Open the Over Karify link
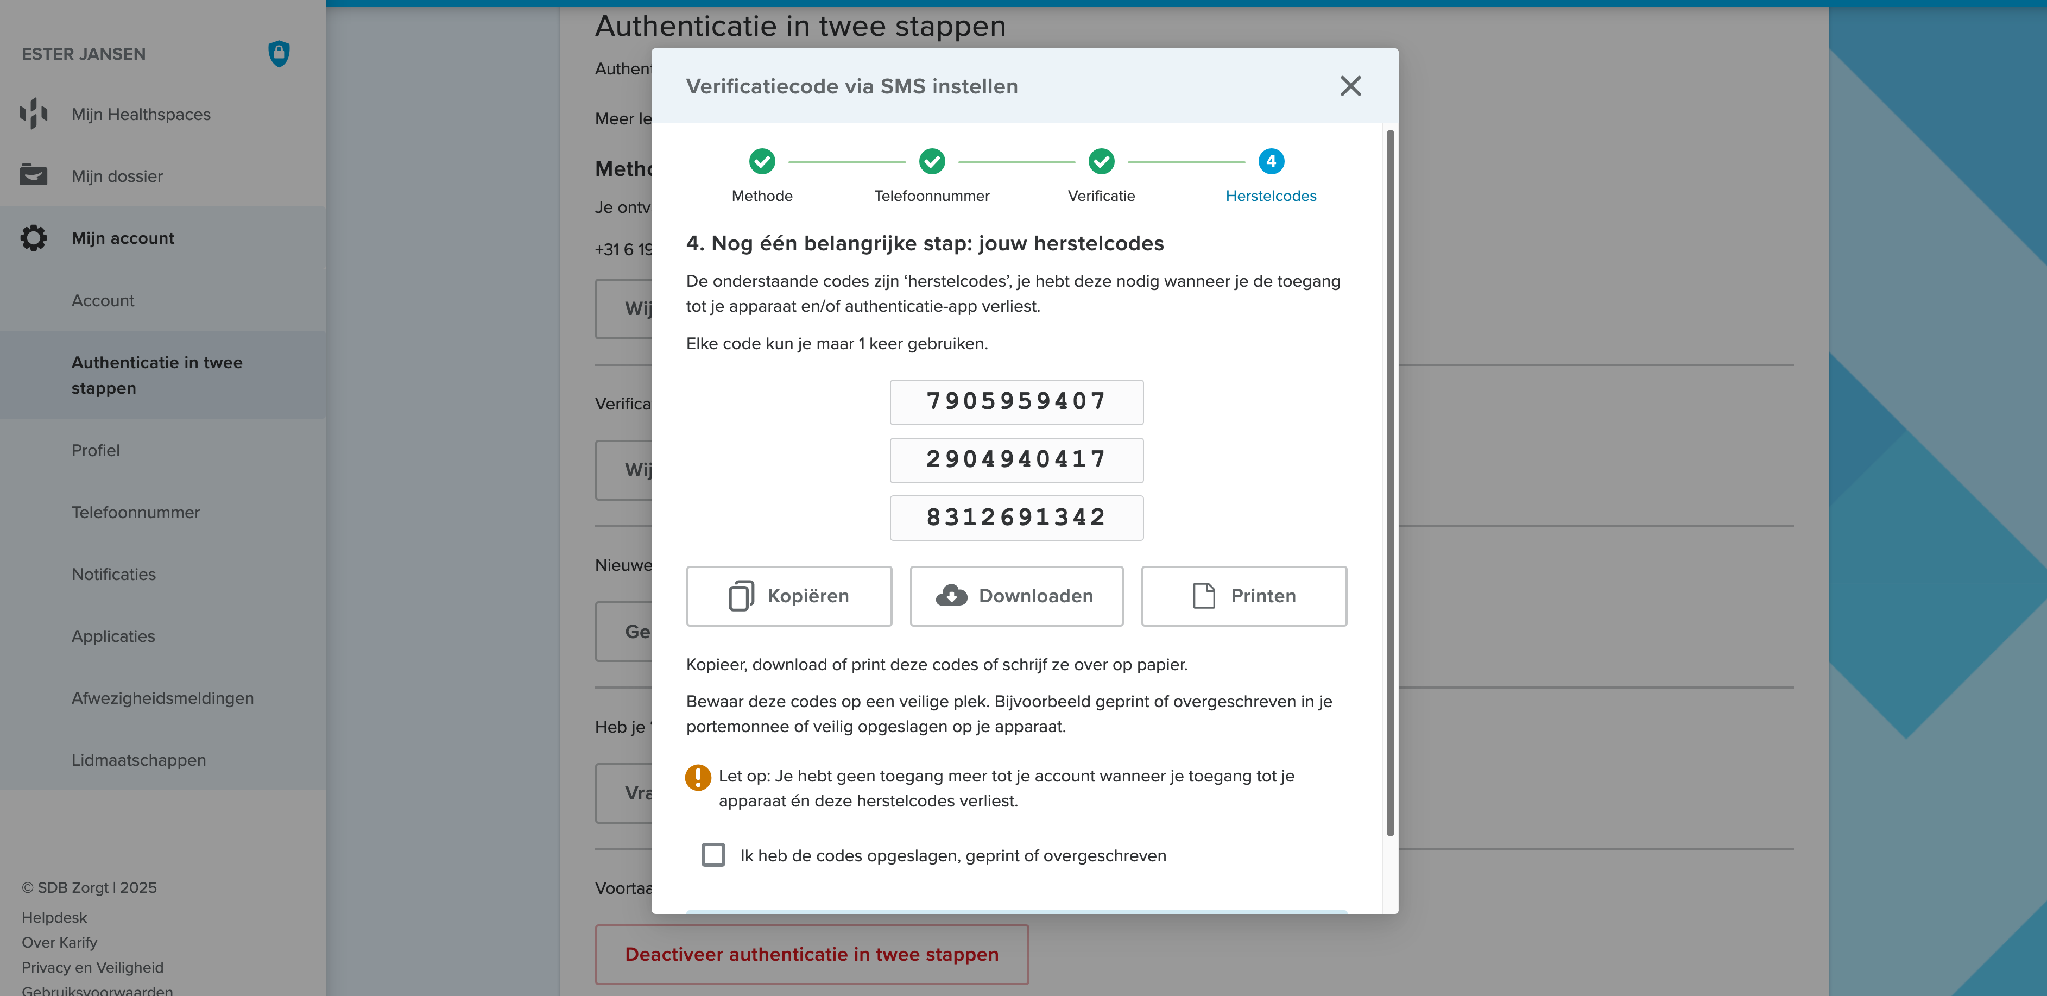 [x=60, y=942]
